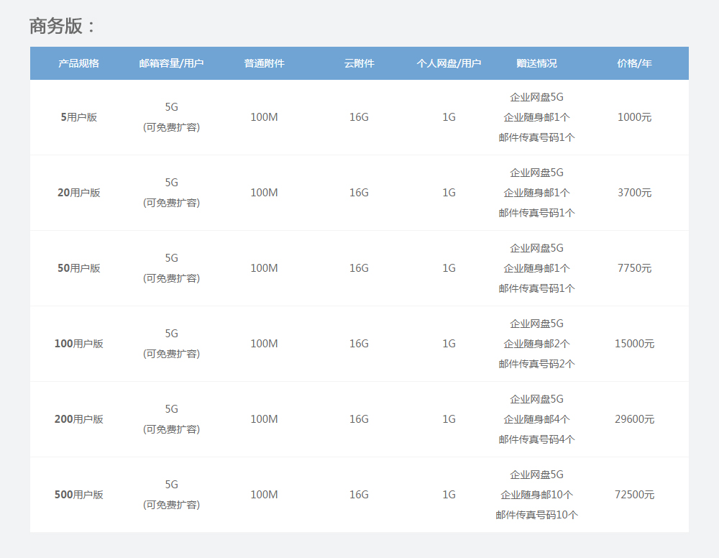Click the 1G cell in the 200用户版 row
Image resolution: width=719 pixels, height=558 pixels.
449,419
